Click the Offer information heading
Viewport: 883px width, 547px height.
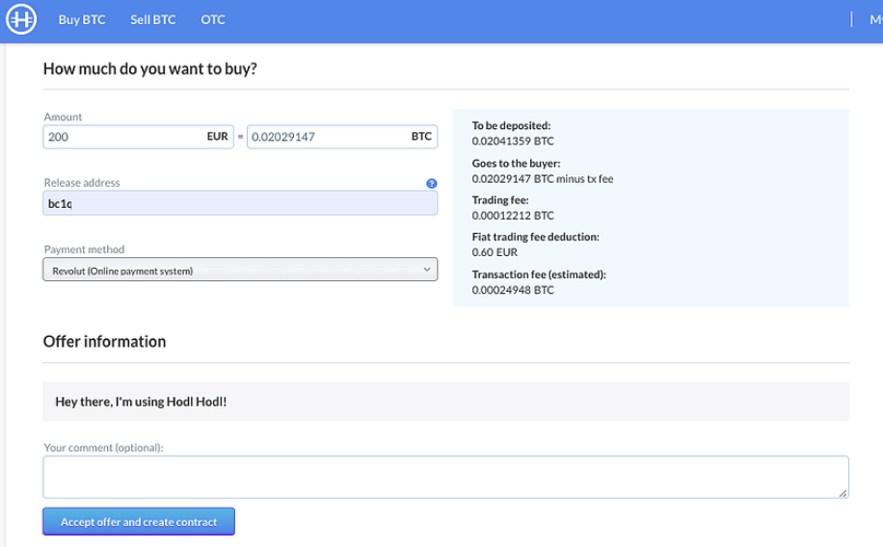coord(105,342)
